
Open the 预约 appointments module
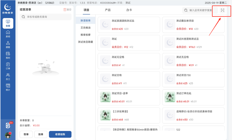(8, 55)
